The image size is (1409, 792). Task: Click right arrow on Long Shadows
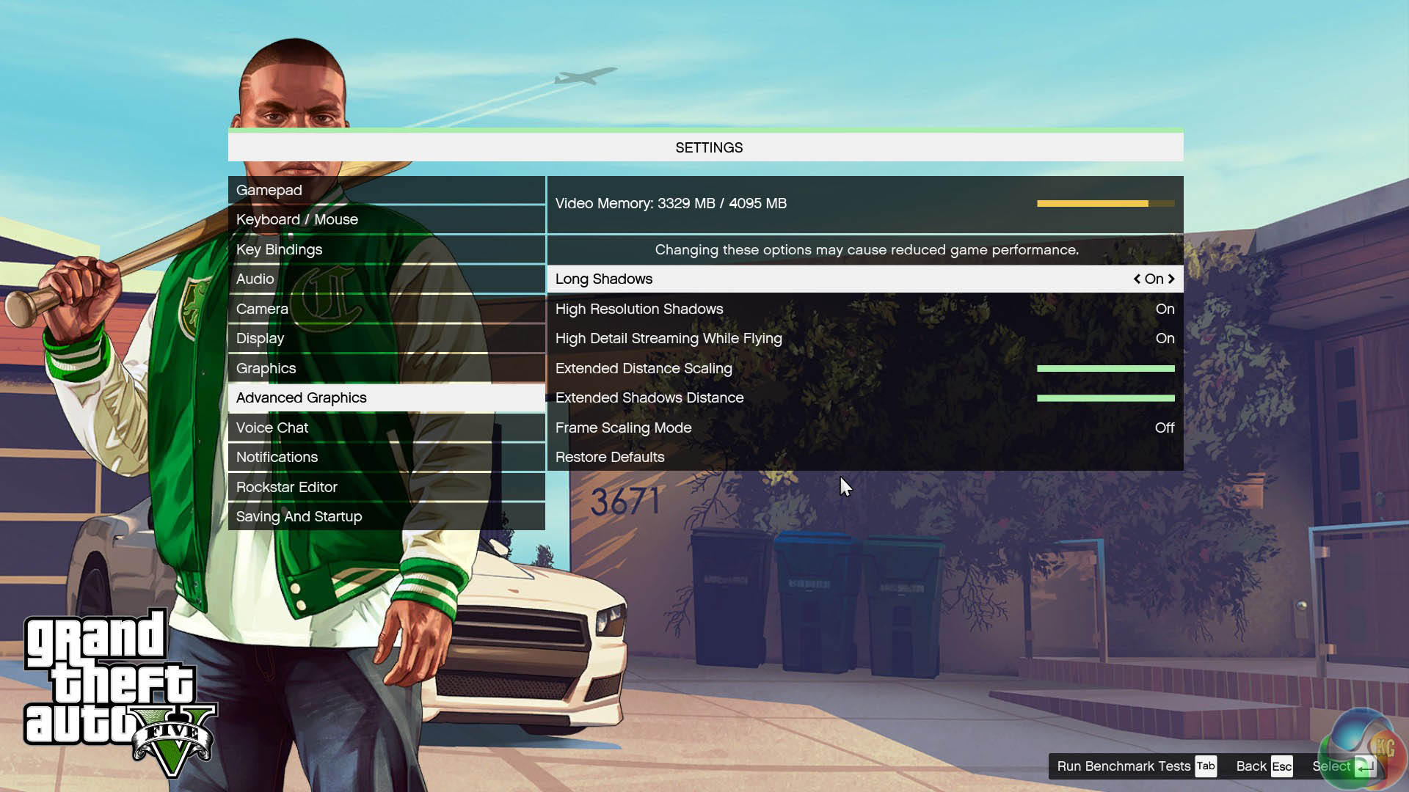[1171, 279]
